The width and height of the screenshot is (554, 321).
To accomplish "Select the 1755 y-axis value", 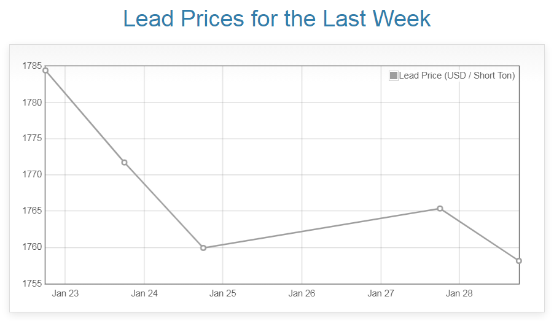I will point(32,284).
